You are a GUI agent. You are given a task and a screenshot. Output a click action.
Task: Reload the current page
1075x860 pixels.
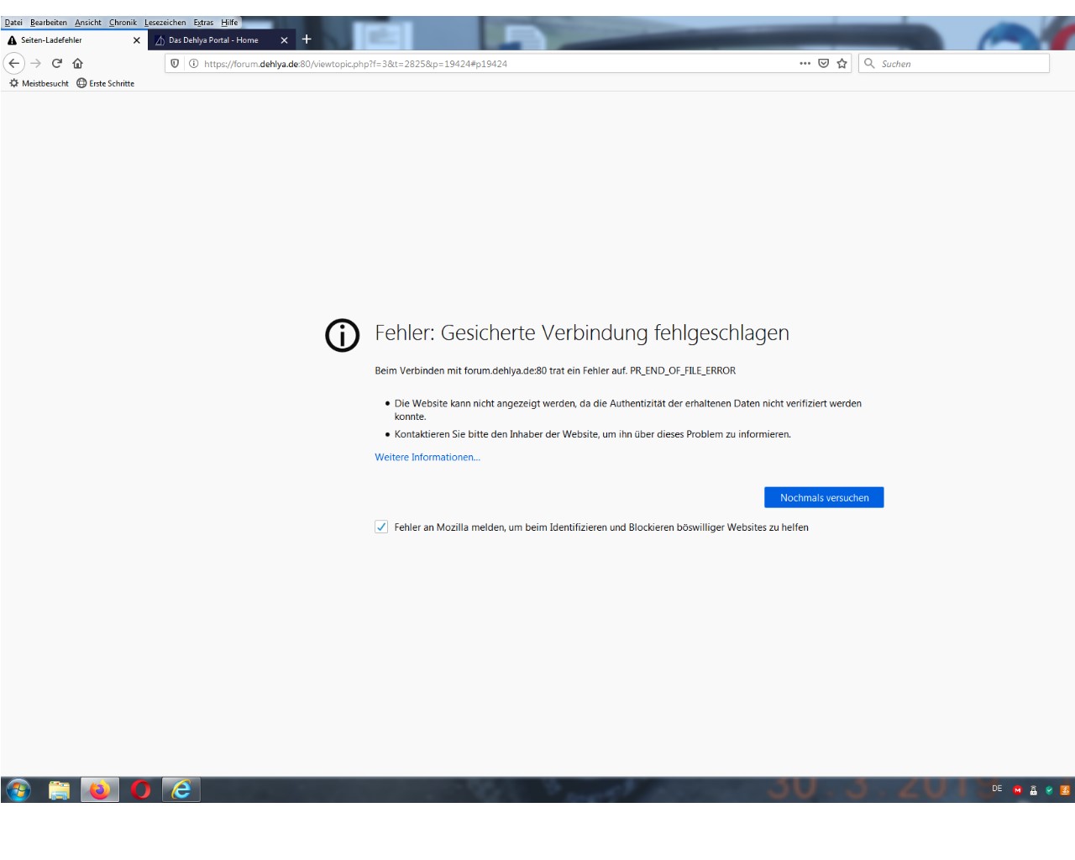[x=57, y=63]
